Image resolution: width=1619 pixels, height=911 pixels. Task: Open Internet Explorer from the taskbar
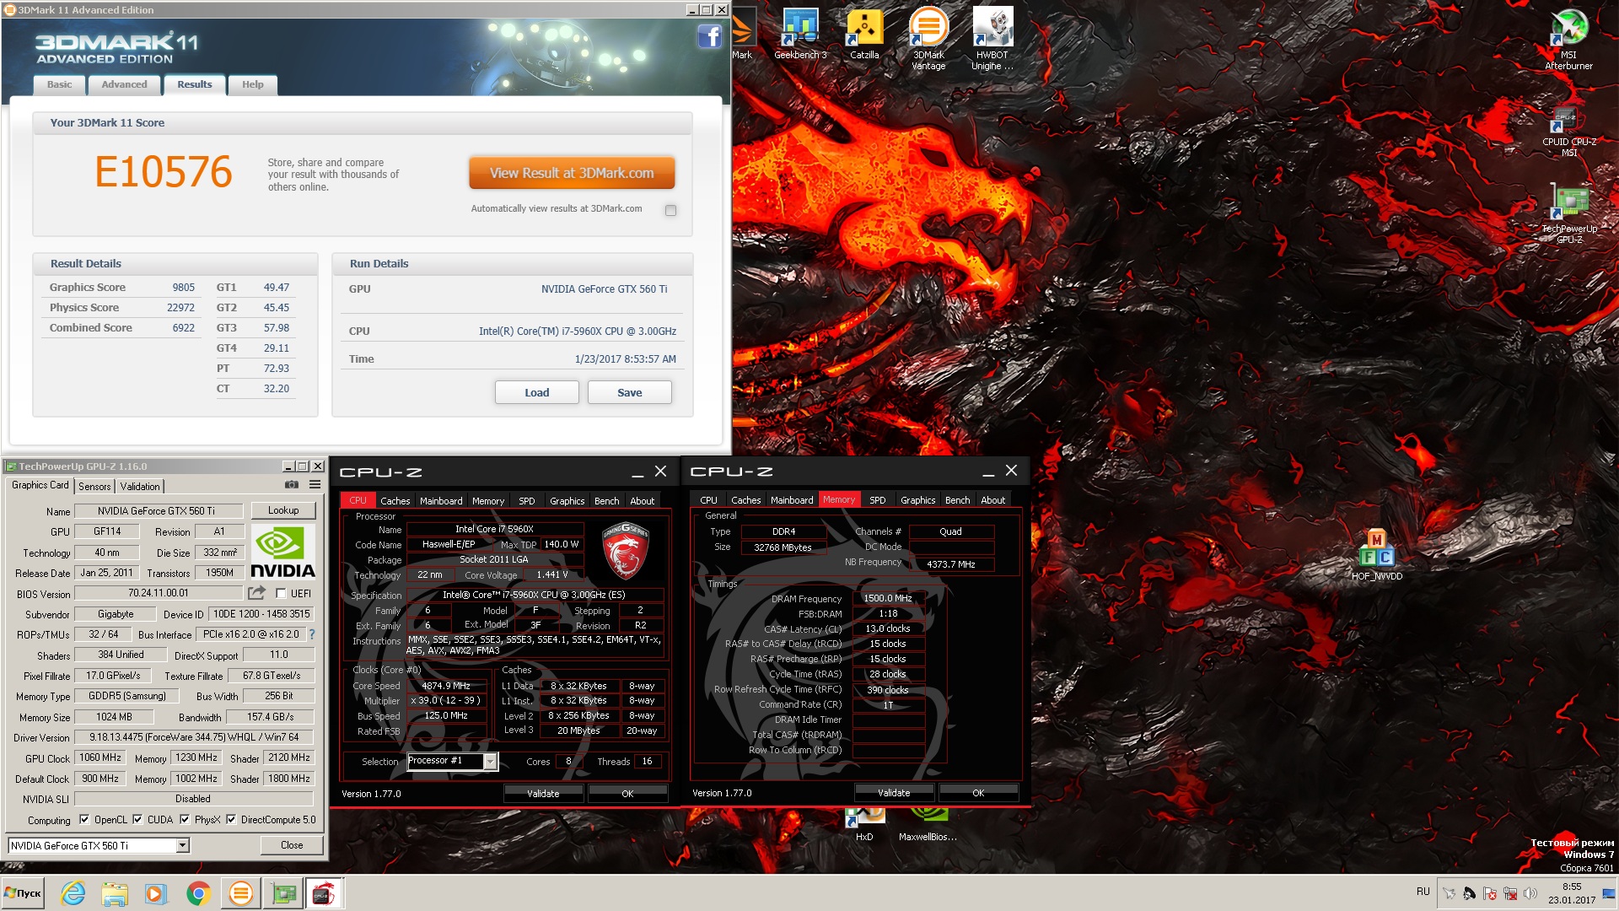(x=73, y=893)
